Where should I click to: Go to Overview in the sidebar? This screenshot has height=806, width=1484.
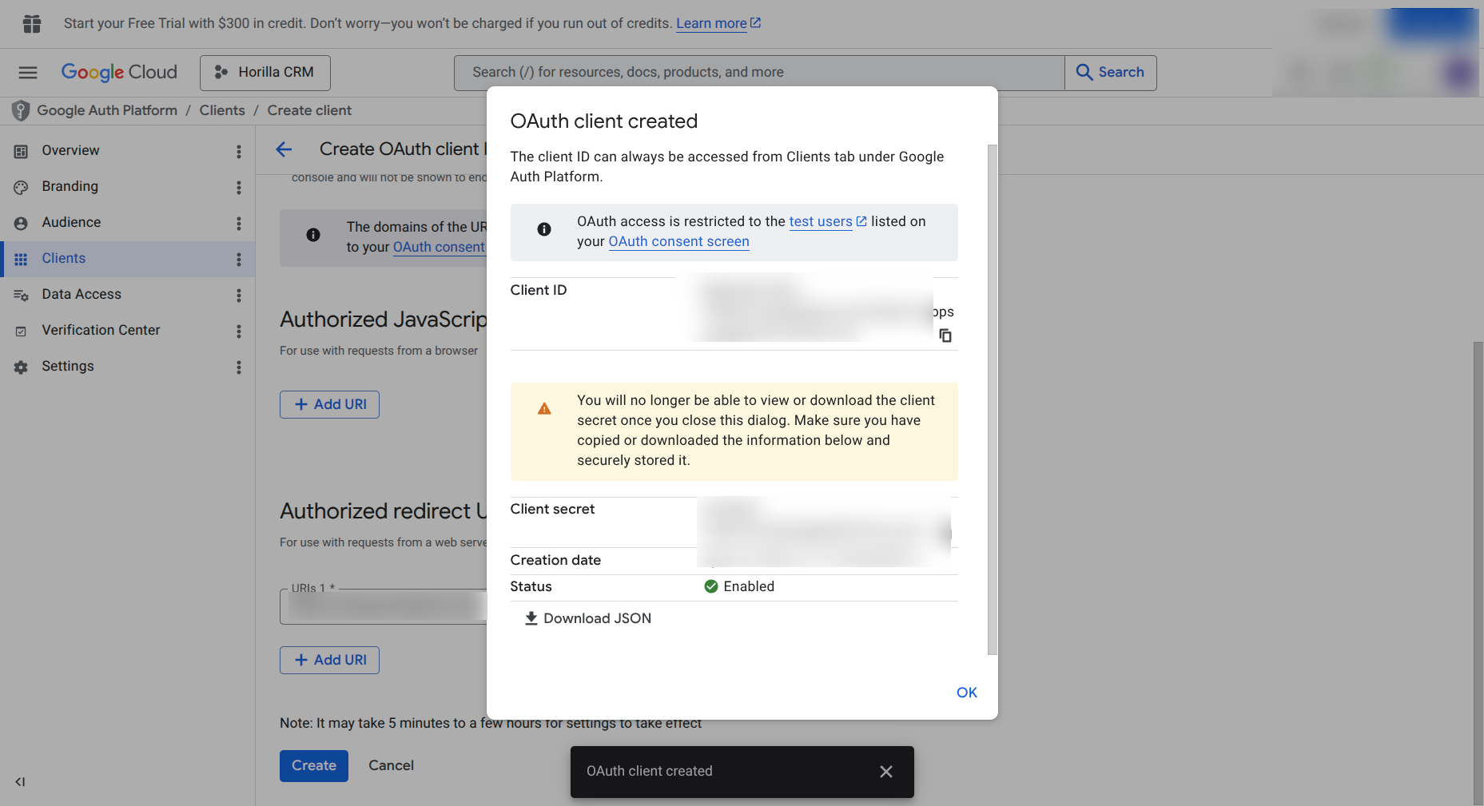pos(70,150)
